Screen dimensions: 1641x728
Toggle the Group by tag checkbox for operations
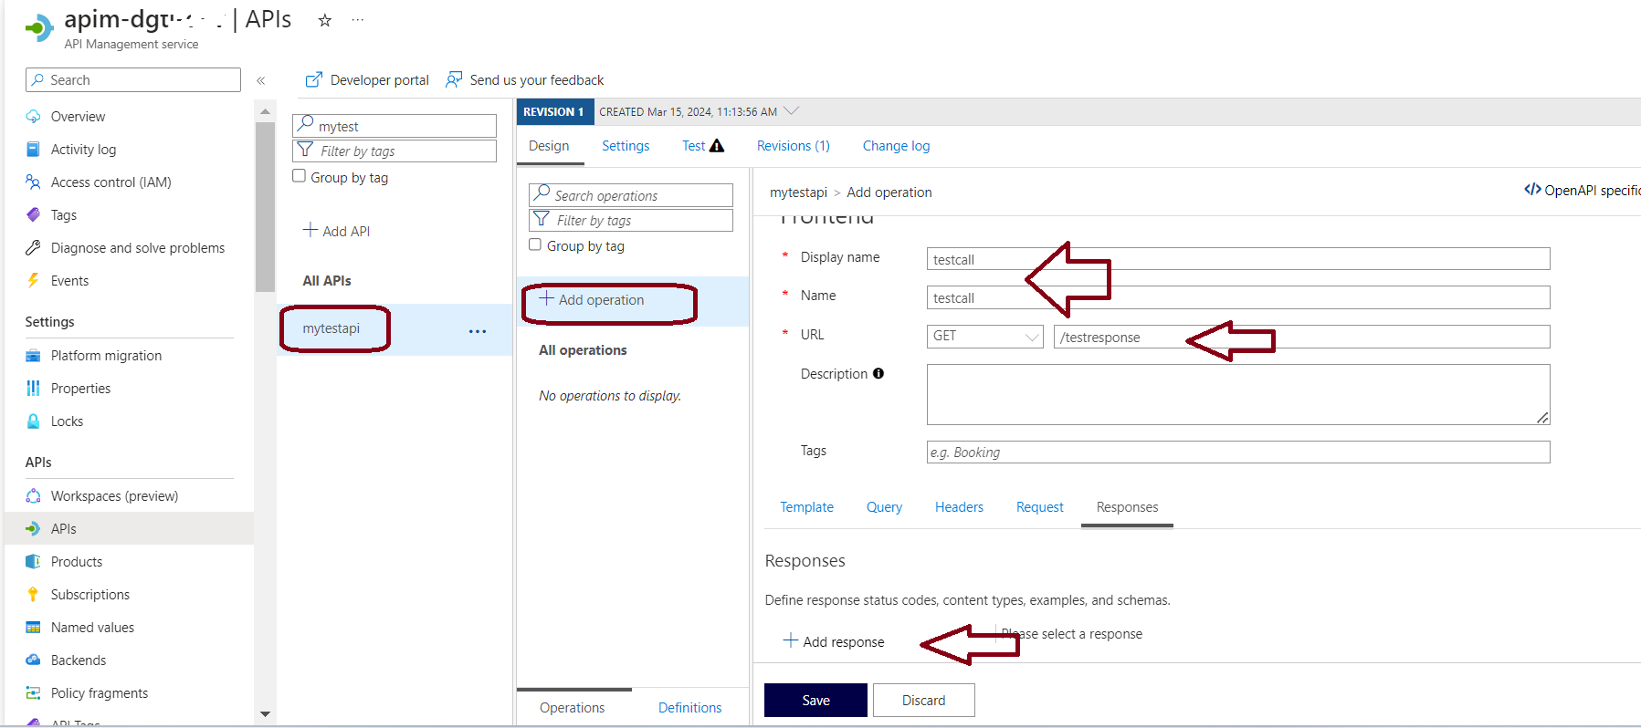pos(535,244)
